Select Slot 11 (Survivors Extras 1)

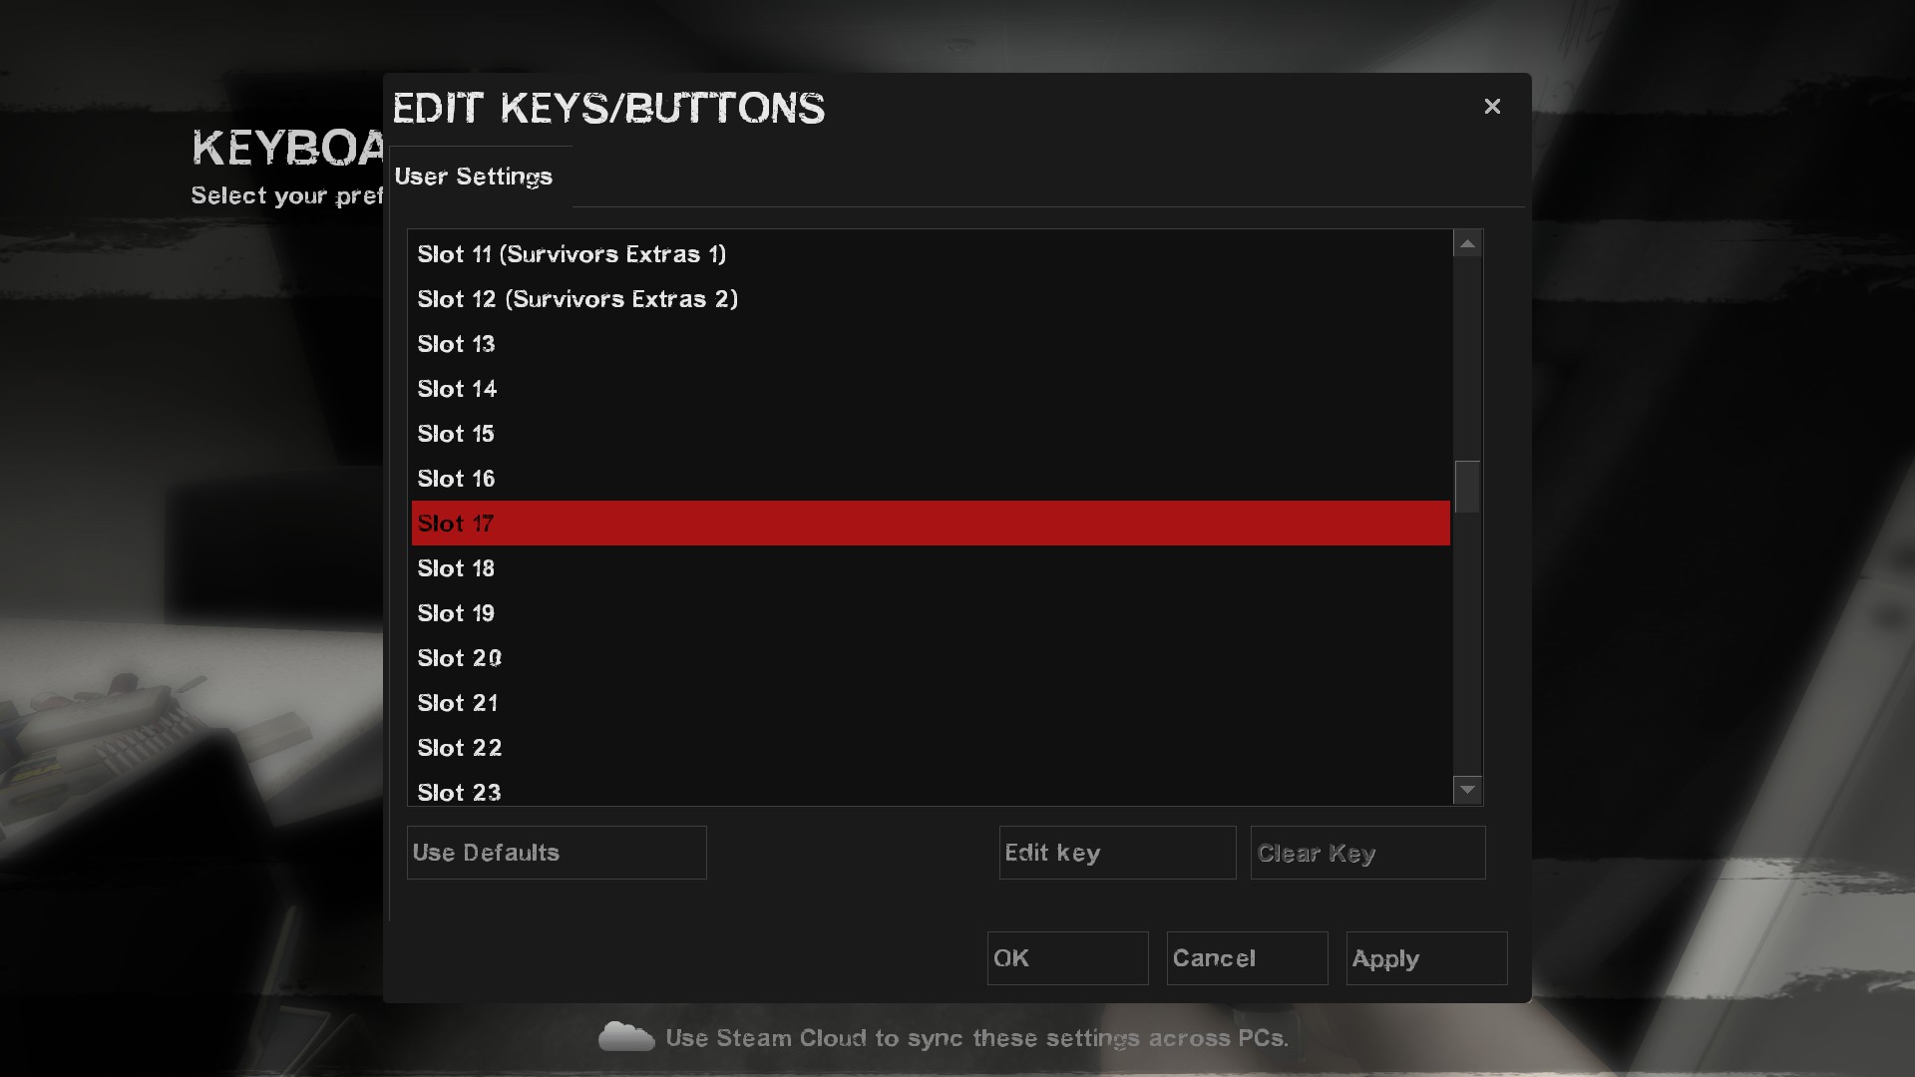pyautogui.click(x=572, y=254)
